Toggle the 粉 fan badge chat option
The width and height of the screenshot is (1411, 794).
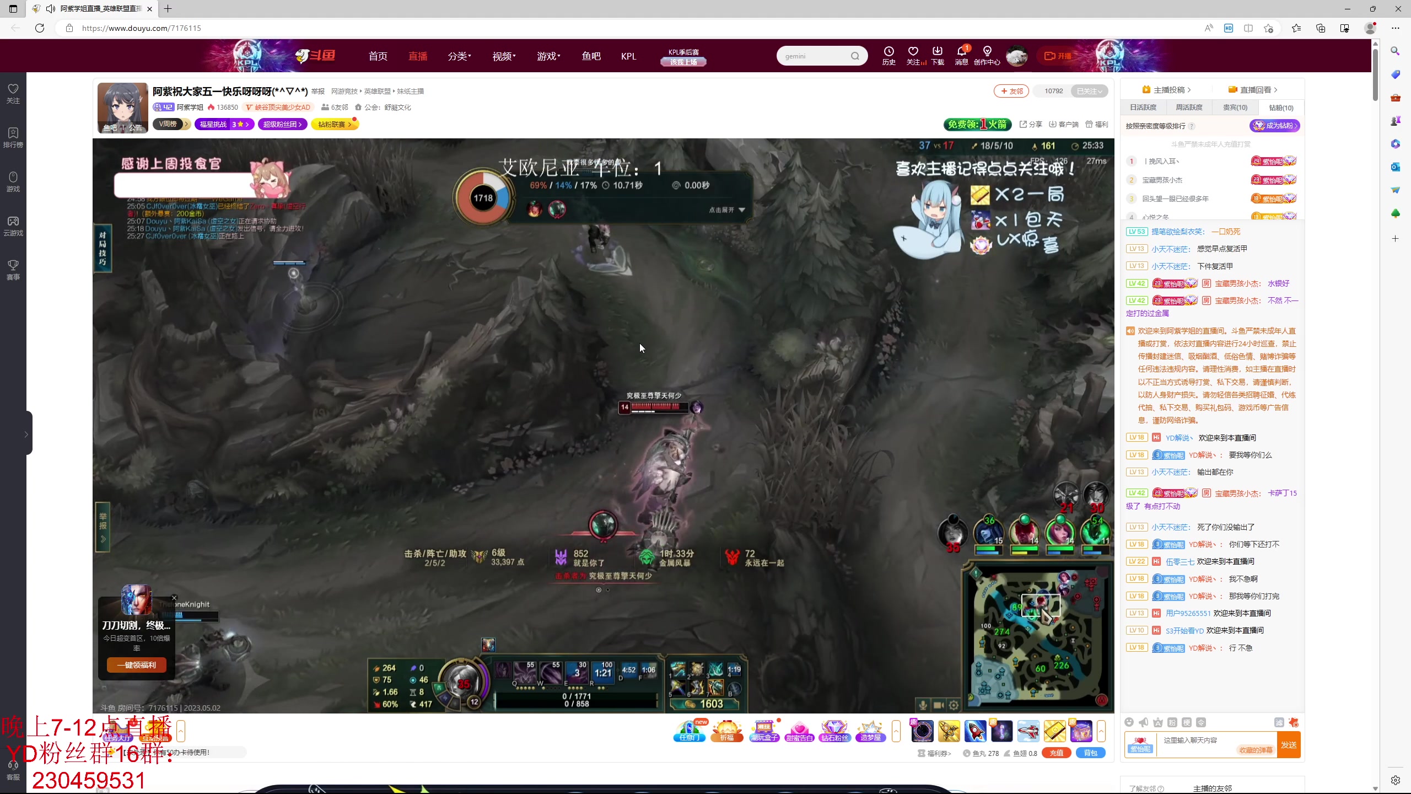tap(1172, 722)
